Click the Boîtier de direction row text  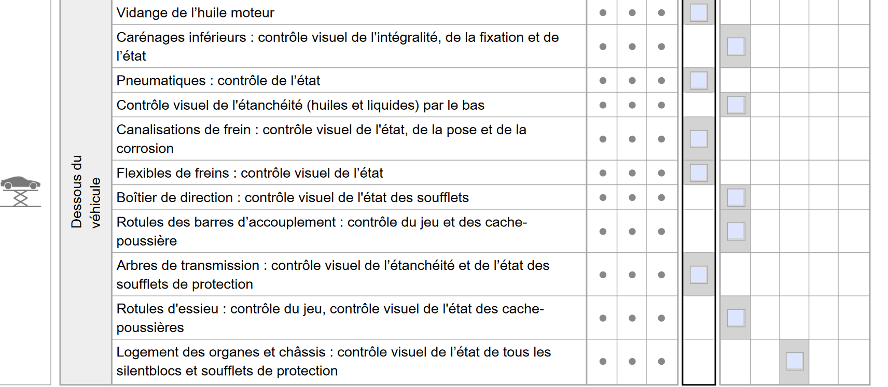pyautogui.click(x=293, y=197)
